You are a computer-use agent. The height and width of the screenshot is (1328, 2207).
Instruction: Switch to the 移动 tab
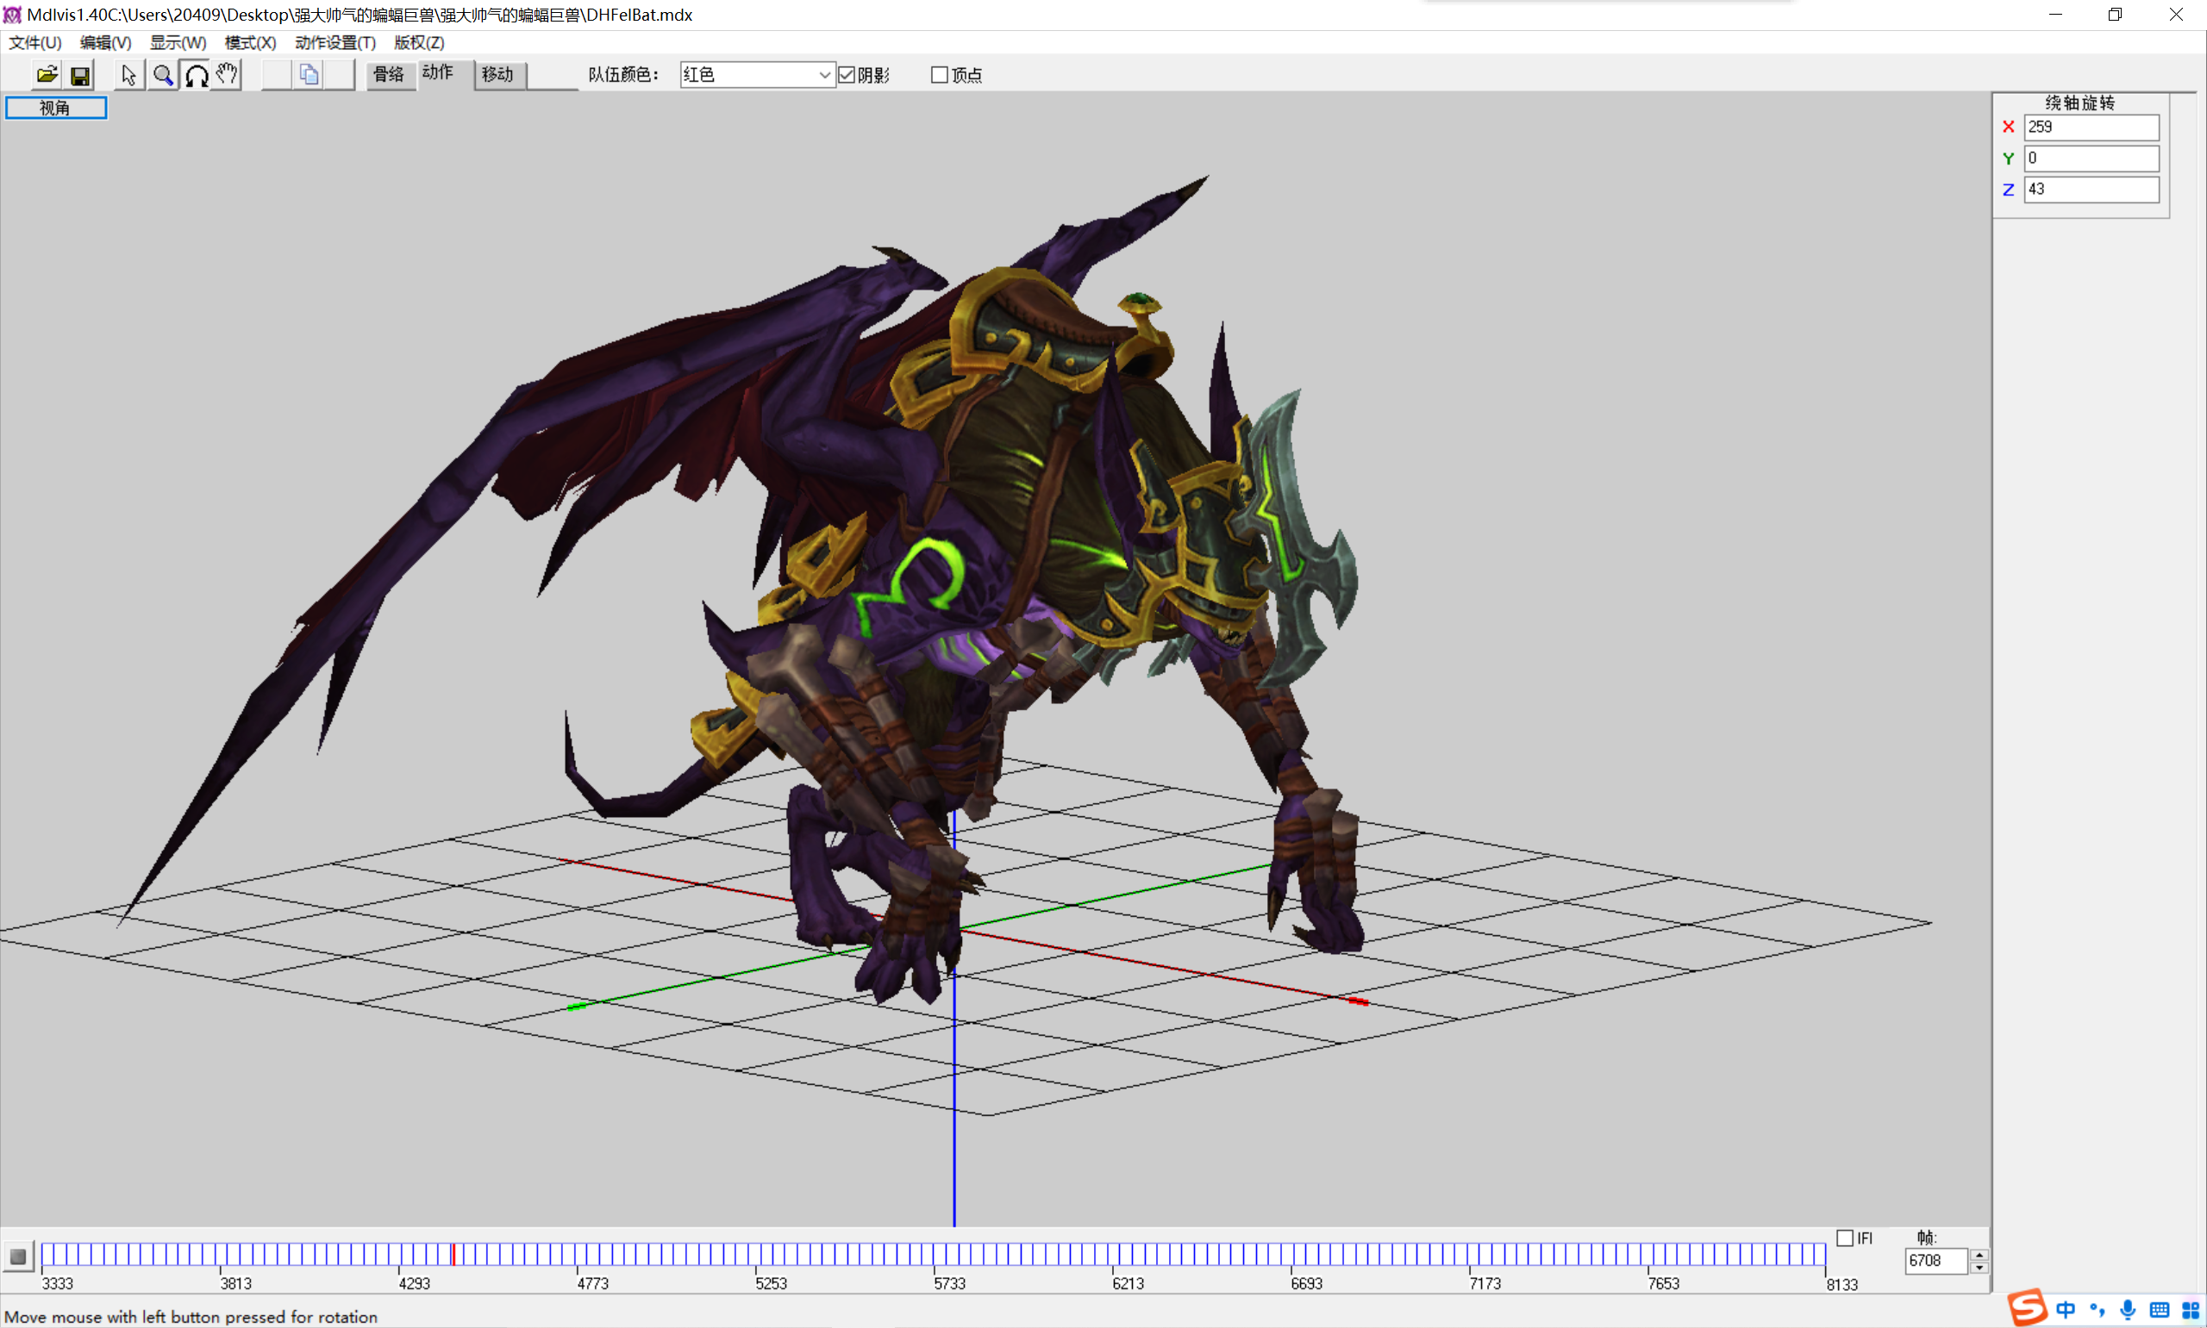[497, 75]
